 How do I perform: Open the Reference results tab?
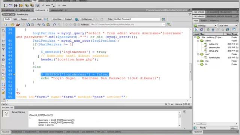pyautogui.click(x=17, y=132)
